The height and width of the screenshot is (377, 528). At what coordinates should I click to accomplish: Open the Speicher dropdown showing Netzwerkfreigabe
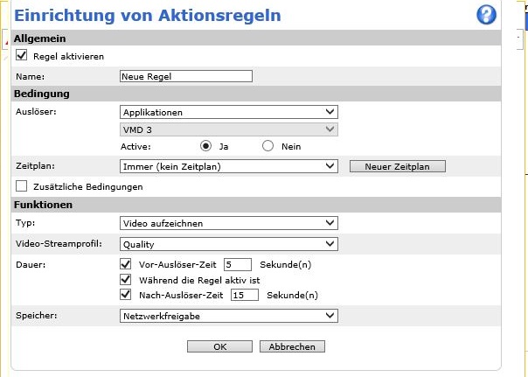click(x=228, y=316)
